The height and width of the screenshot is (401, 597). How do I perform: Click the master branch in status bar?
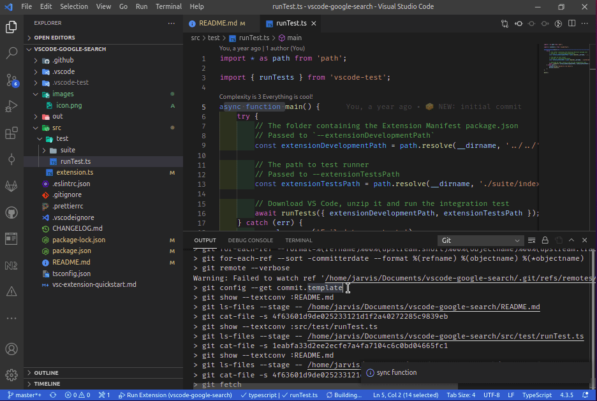[x=24, y=395]
